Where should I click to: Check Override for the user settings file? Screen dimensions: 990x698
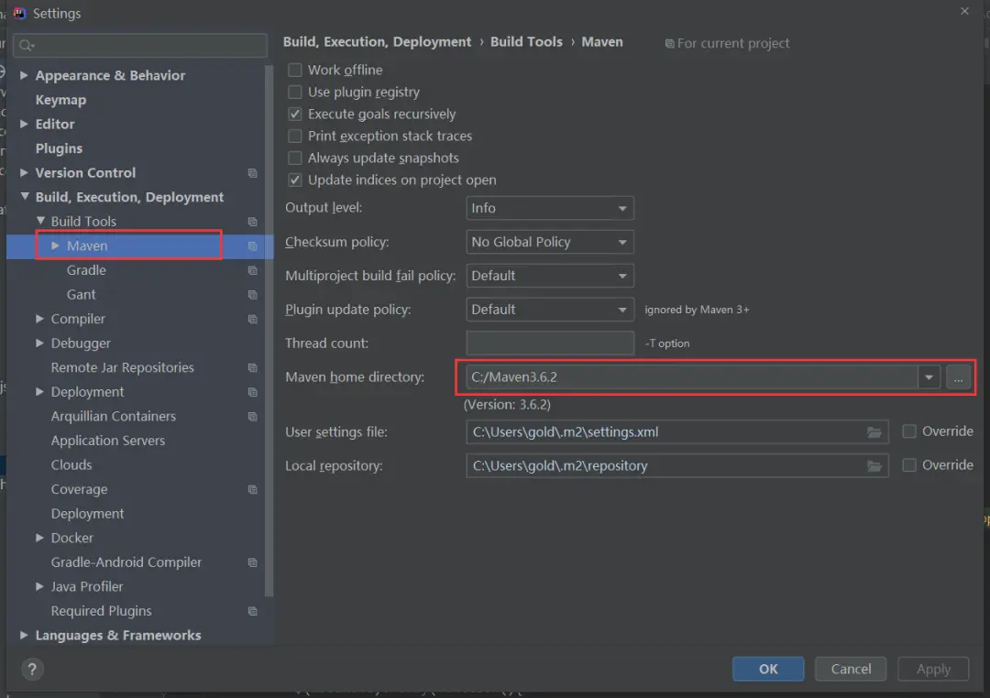click(909, 431)
